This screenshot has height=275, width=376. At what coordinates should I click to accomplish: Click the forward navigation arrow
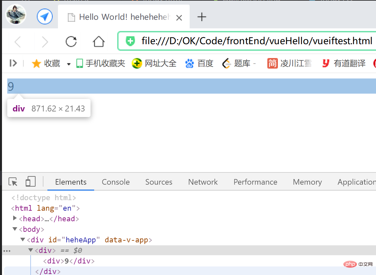click(x=45, y=41)
